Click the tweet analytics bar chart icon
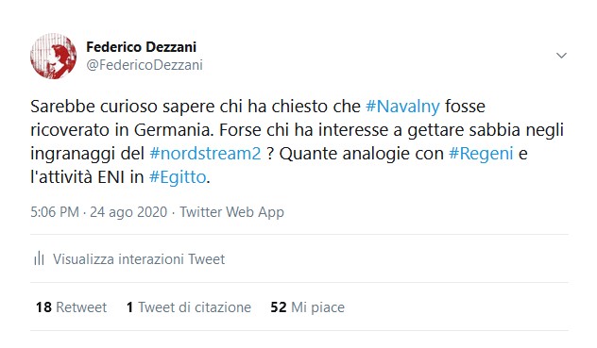This screenshot has height=348, width=597. 39,258
